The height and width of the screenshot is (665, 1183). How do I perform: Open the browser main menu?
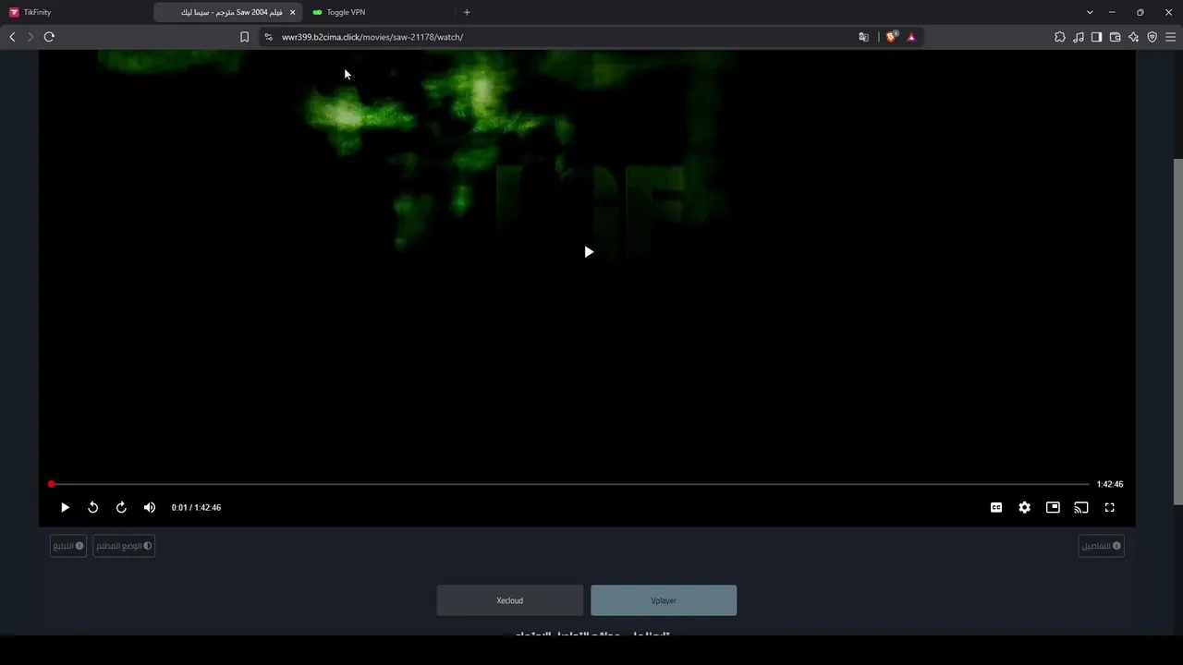click(x=1171, y=37)
